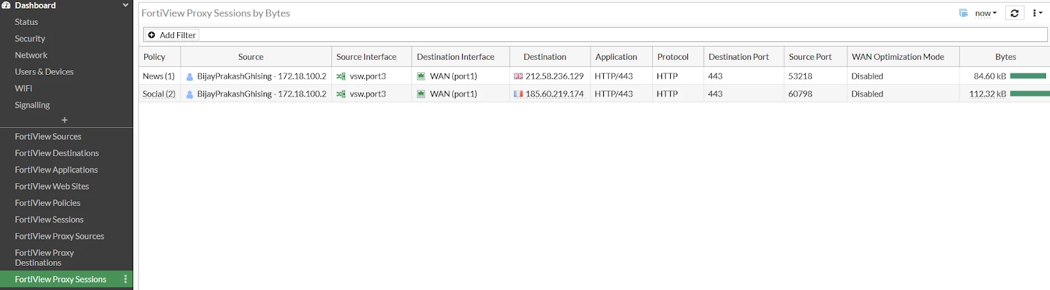Image resolution: width=1050 pixels, height=290 pixels.
Task: Click 112.32 kB bytes value
Action: click(988, 94)
